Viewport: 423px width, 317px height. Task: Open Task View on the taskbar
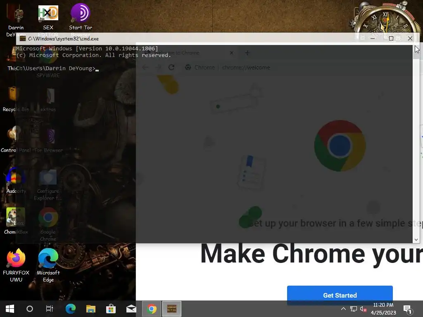pyautogui.click(x=50, y=309)
